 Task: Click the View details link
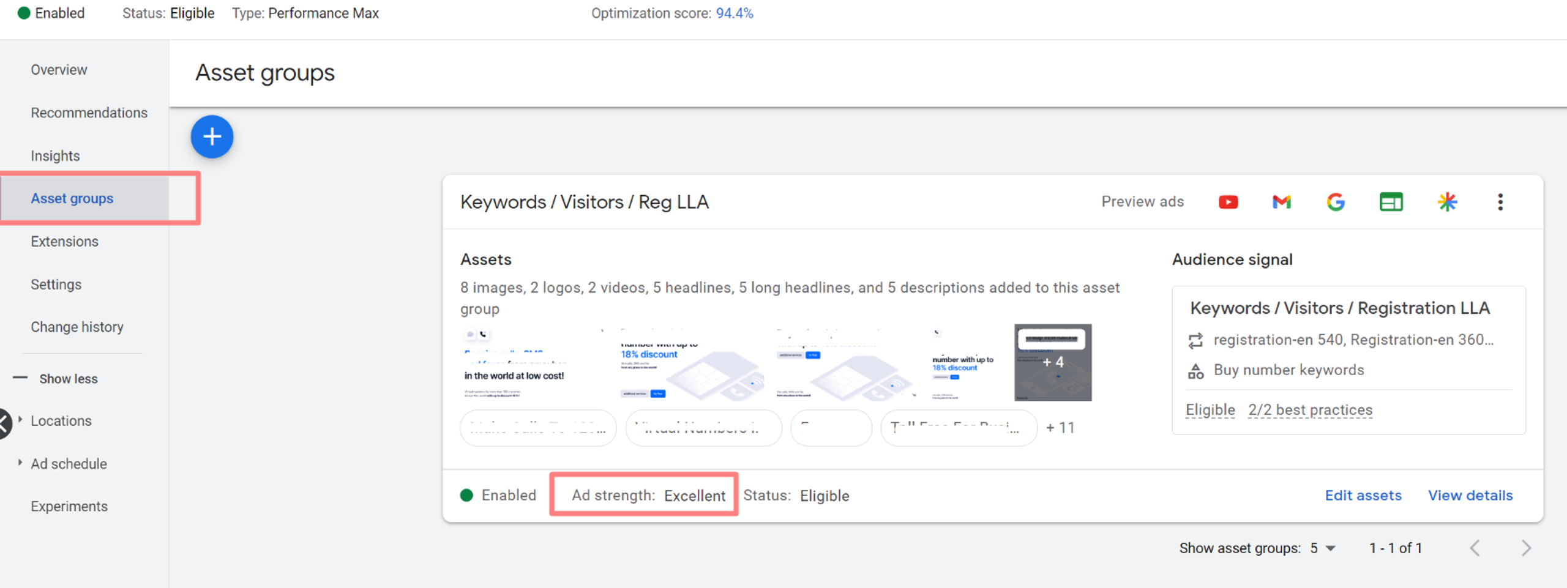tap(1470, 496)
